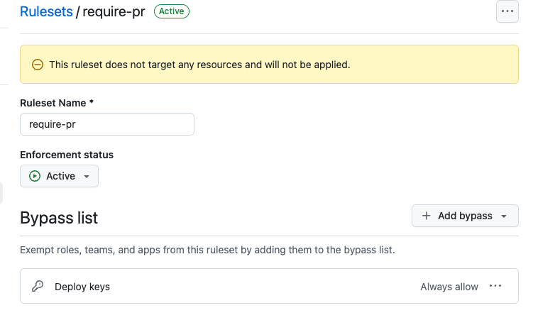Click Always allow on Deploy keys row
The width and height of the screenshot is (533, 325).
click(x=449, y=287)
